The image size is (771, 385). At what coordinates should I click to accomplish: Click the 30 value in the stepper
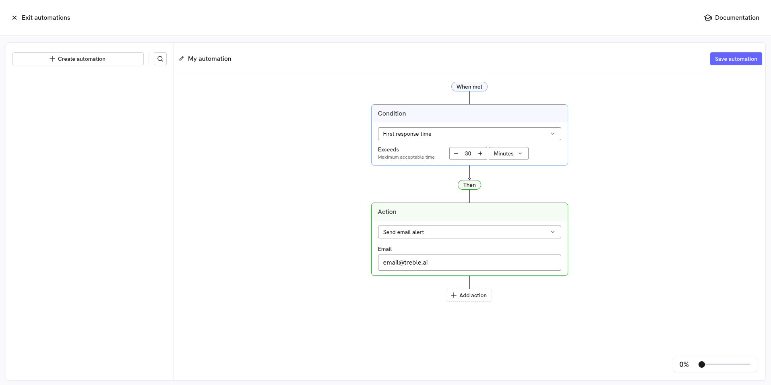click(x=468, y=153)
